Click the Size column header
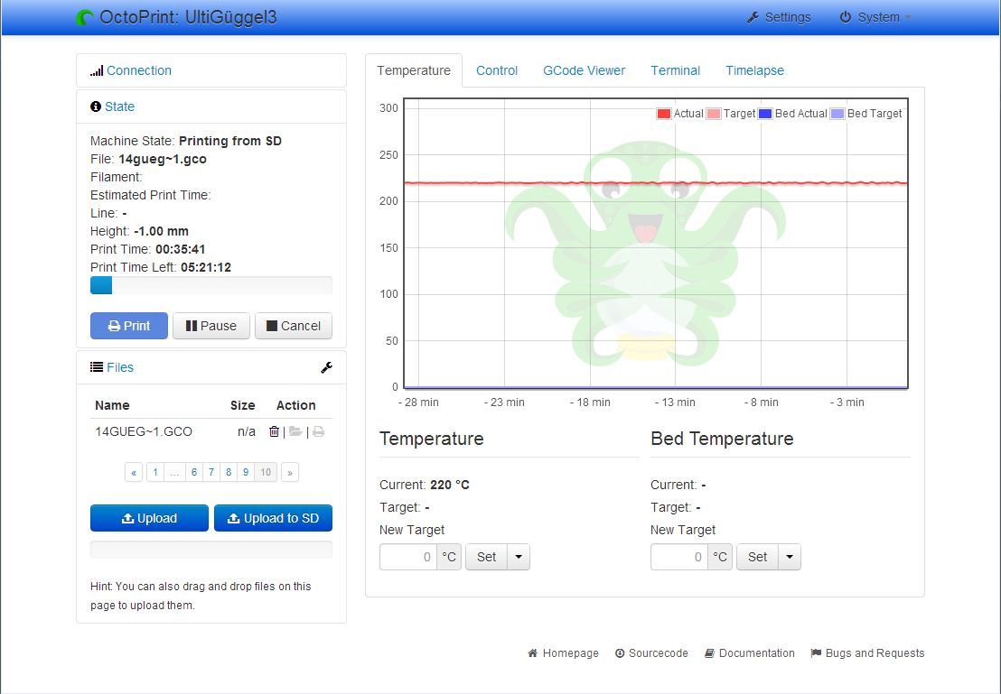 point(243,405)
